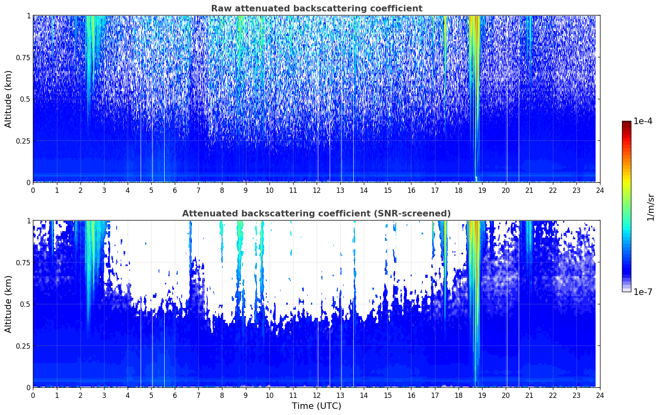659x415 pixels.
Task: Click the '0.25' y-axis tick of bottom plot
Action: (23, 346)
